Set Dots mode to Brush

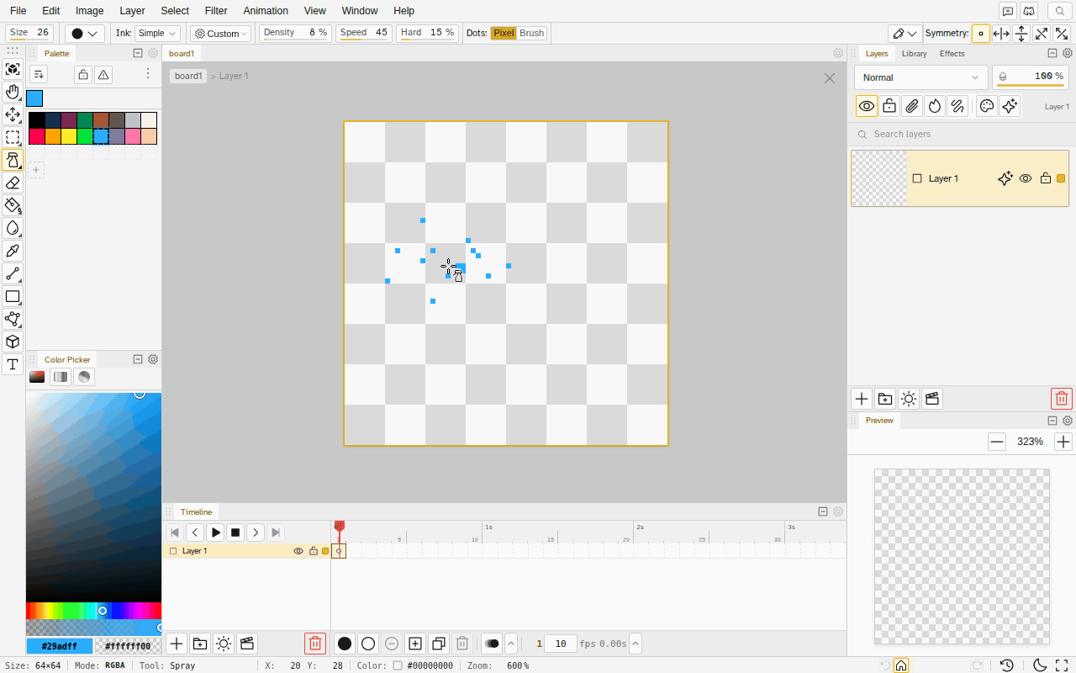531,33
